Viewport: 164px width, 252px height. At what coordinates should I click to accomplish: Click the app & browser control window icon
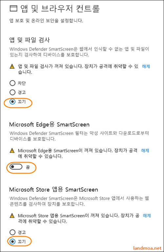(13, 9)
